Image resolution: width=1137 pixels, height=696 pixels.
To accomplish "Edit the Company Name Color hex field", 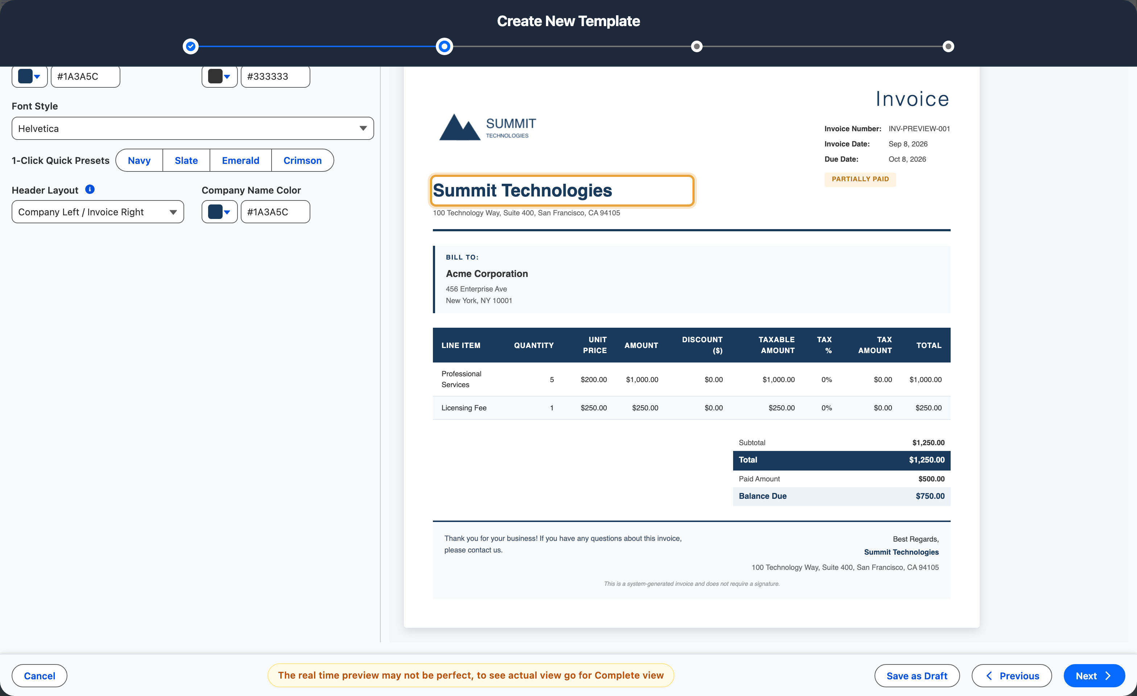I will (276, 212).
